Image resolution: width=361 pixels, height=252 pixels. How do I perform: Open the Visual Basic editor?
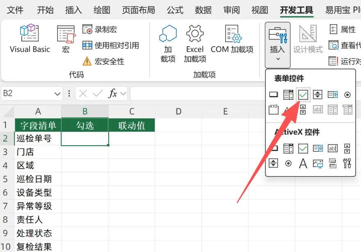[x=30, y=38]
